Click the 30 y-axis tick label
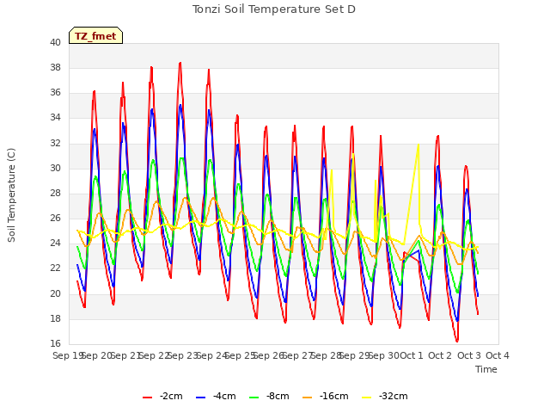This screenshot has width=550, height=413. pyautogui.click(x=55, y=169)
